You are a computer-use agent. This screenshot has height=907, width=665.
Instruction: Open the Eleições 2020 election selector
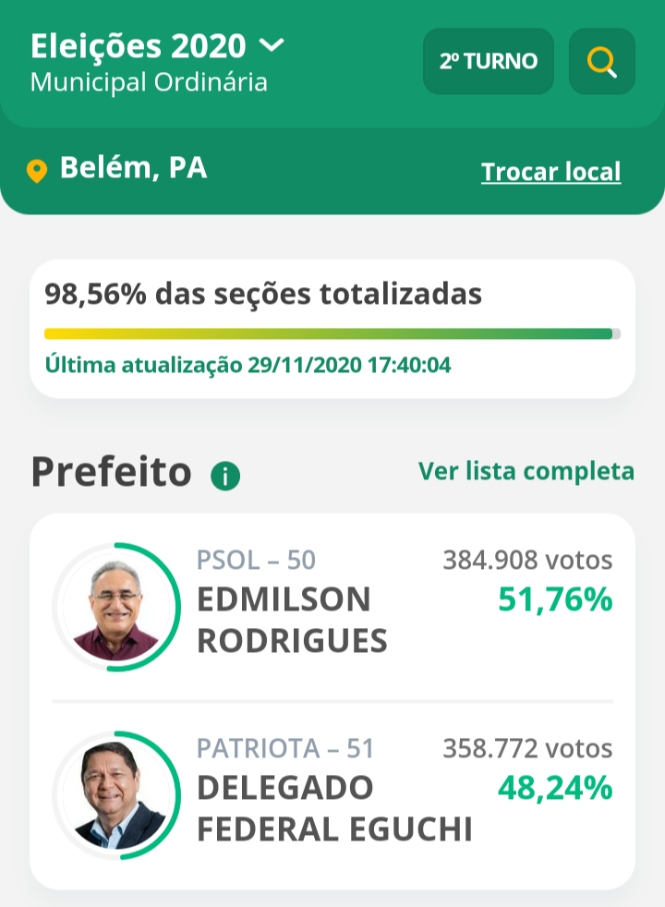139,45
